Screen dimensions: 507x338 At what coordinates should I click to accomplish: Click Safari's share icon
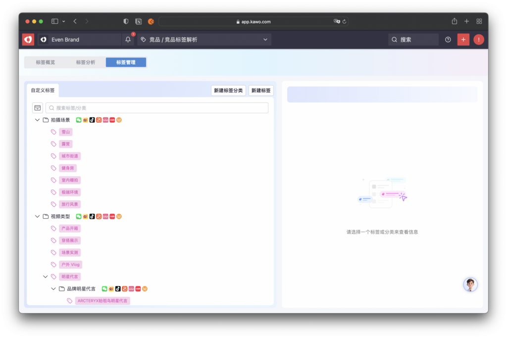[x=454, y=21]
